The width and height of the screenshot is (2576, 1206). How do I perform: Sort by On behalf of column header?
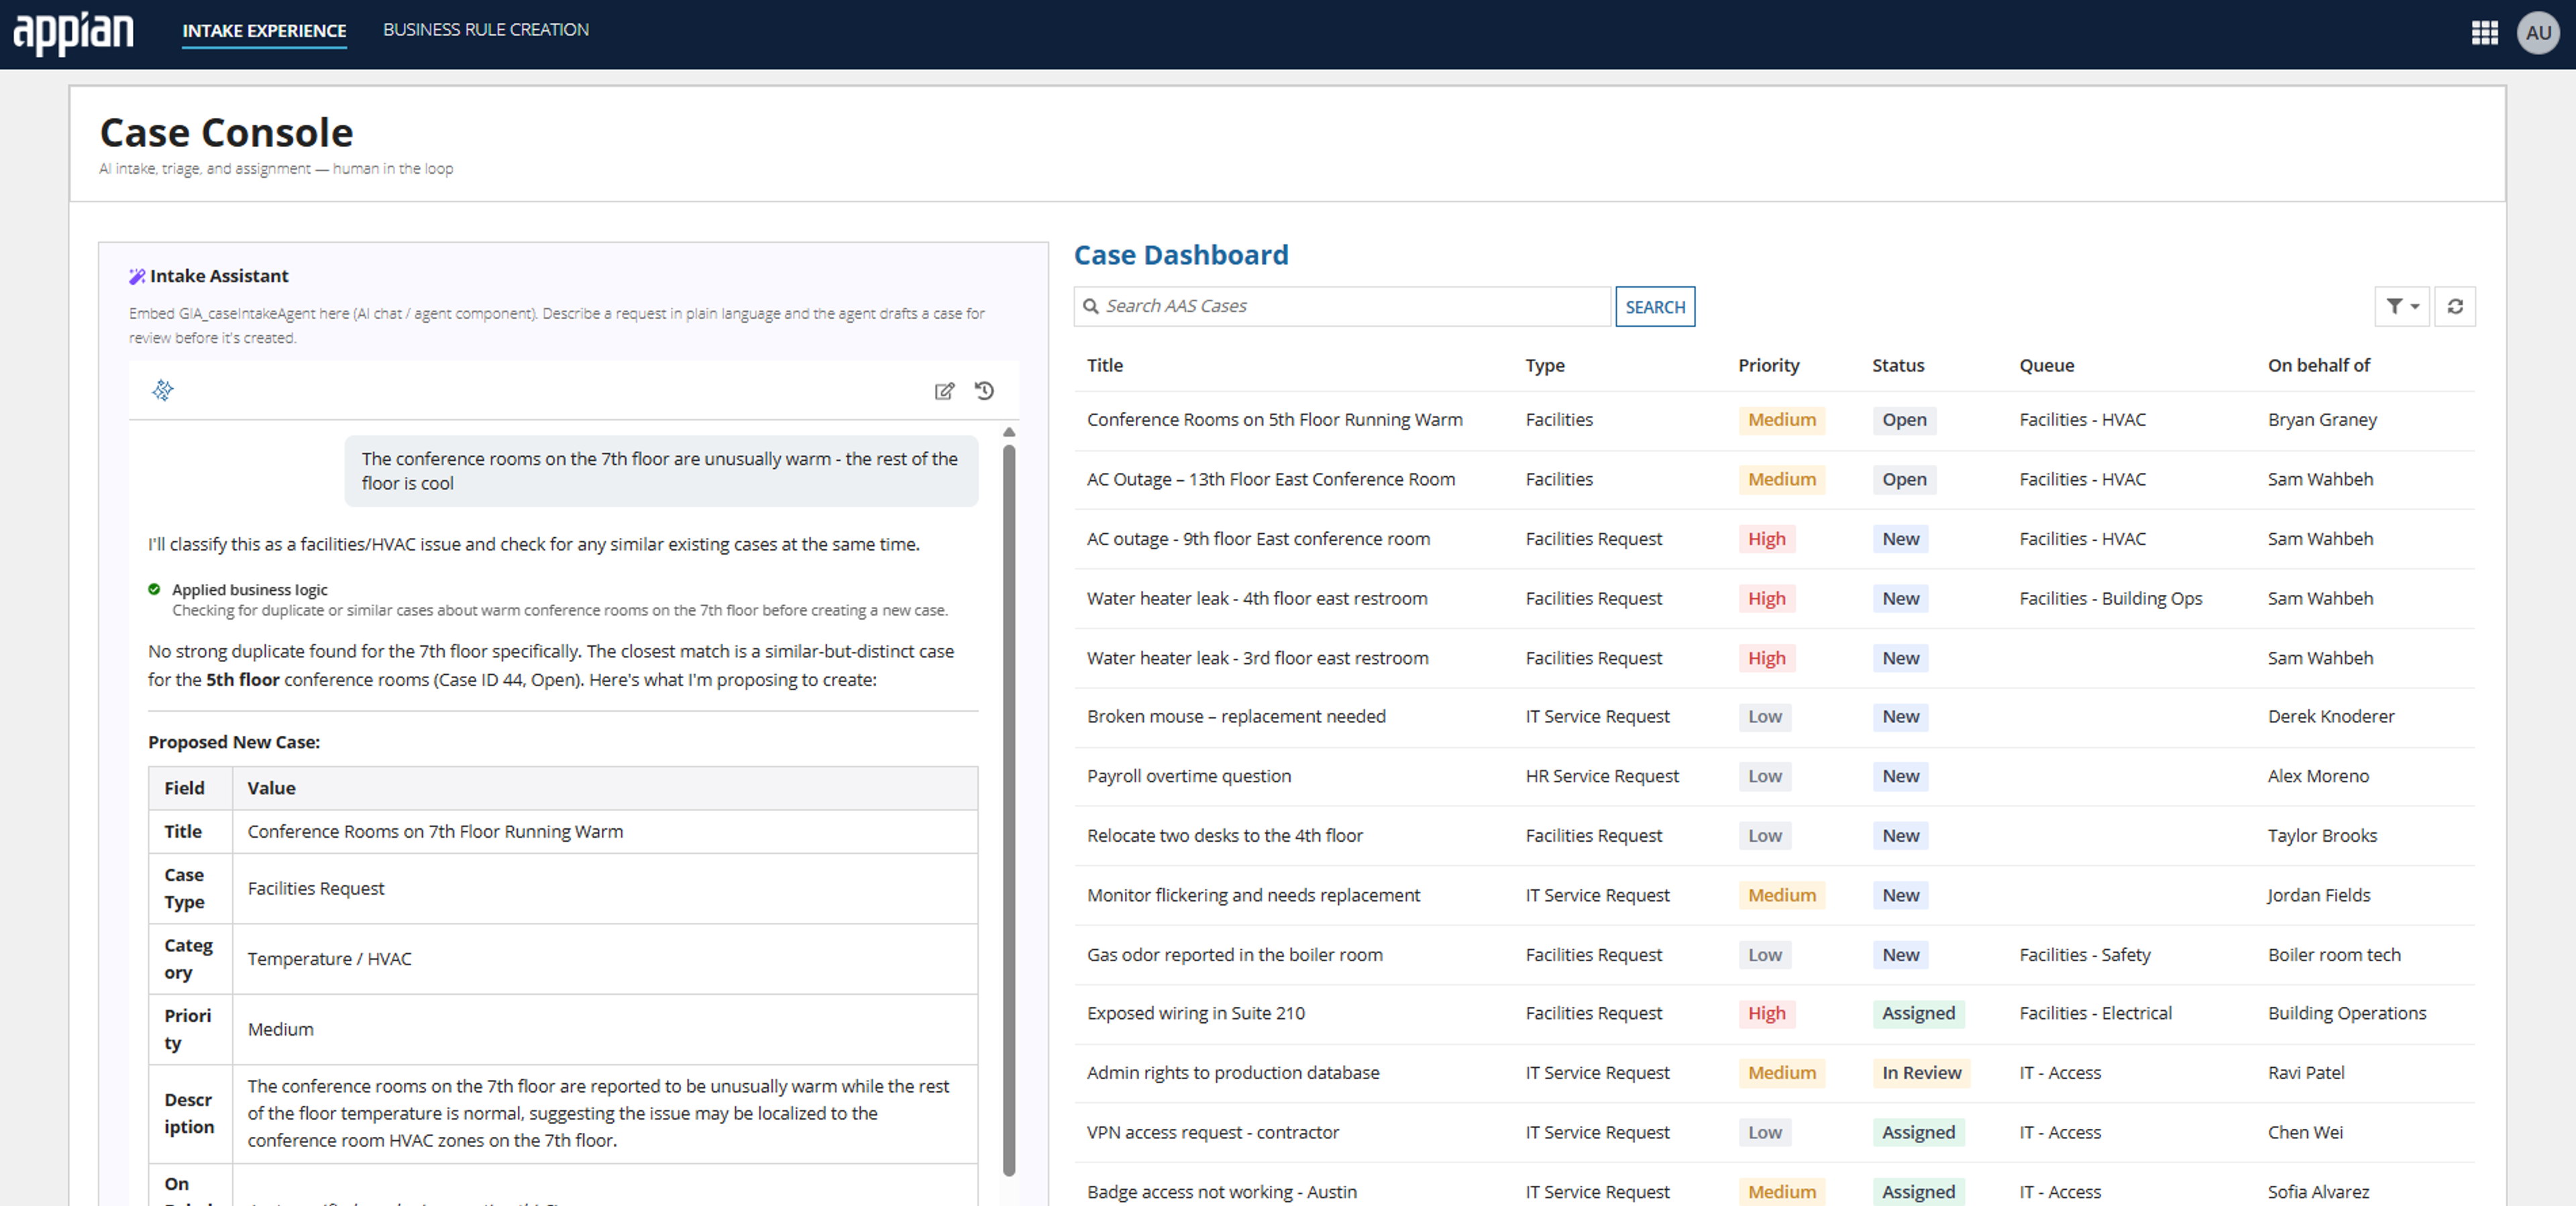click(x=2318, y=365)
